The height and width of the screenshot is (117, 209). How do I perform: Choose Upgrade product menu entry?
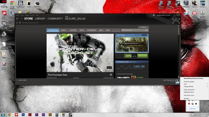(189, 92)
